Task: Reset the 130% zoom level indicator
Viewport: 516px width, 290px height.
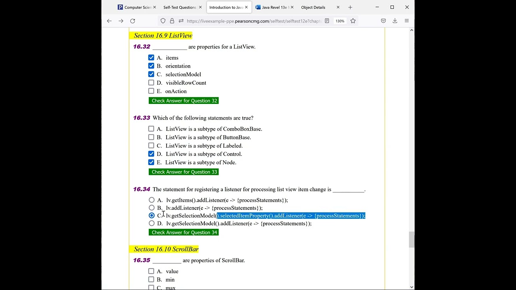Action: pyautogui.click(x=340, y=21)
